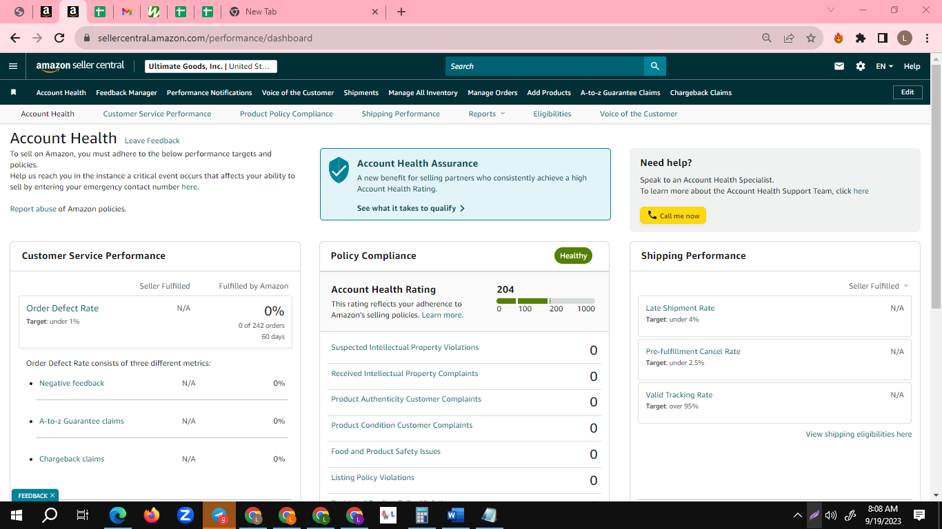The height and width of the screenshot is (529, 942).
Task: Open the Chrome profile avatar L
Action: coord(905,38)
